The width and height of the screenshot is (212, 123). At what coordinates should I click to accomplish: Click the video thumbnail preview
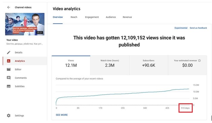click(x=25, y=24)
